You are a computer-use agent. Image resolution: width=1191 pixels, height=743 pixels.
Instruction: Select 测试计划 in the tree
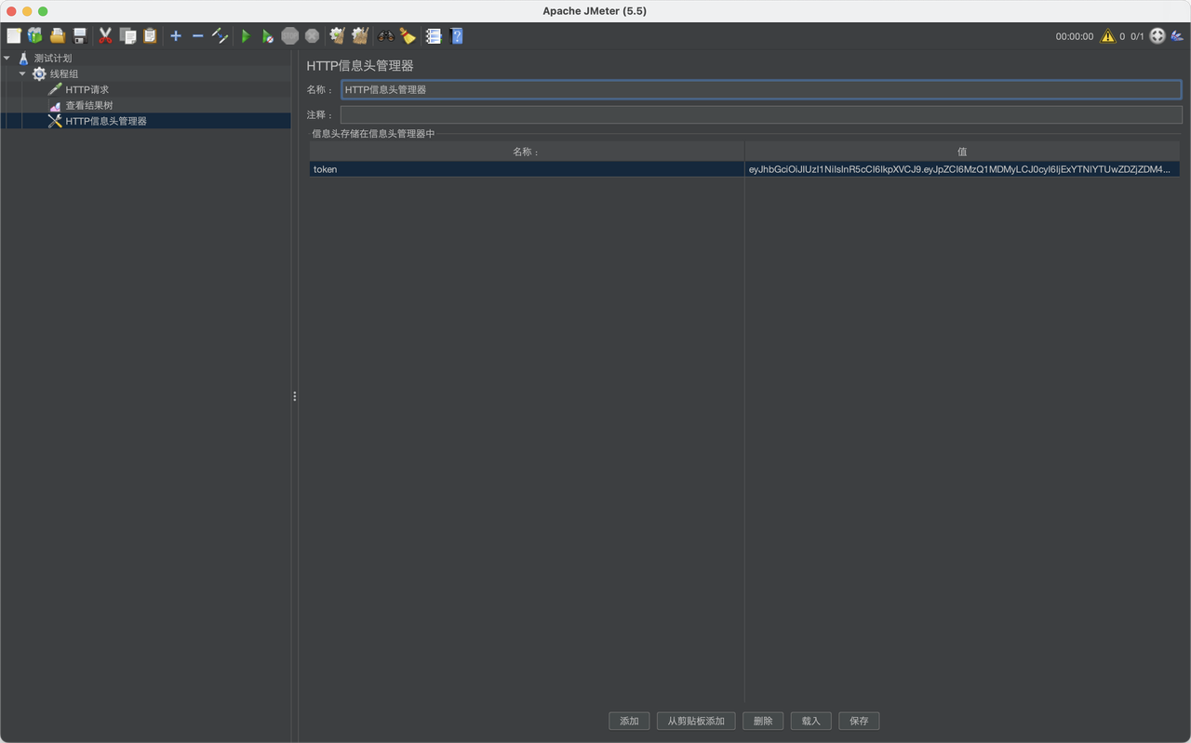[x=53, y=58]
